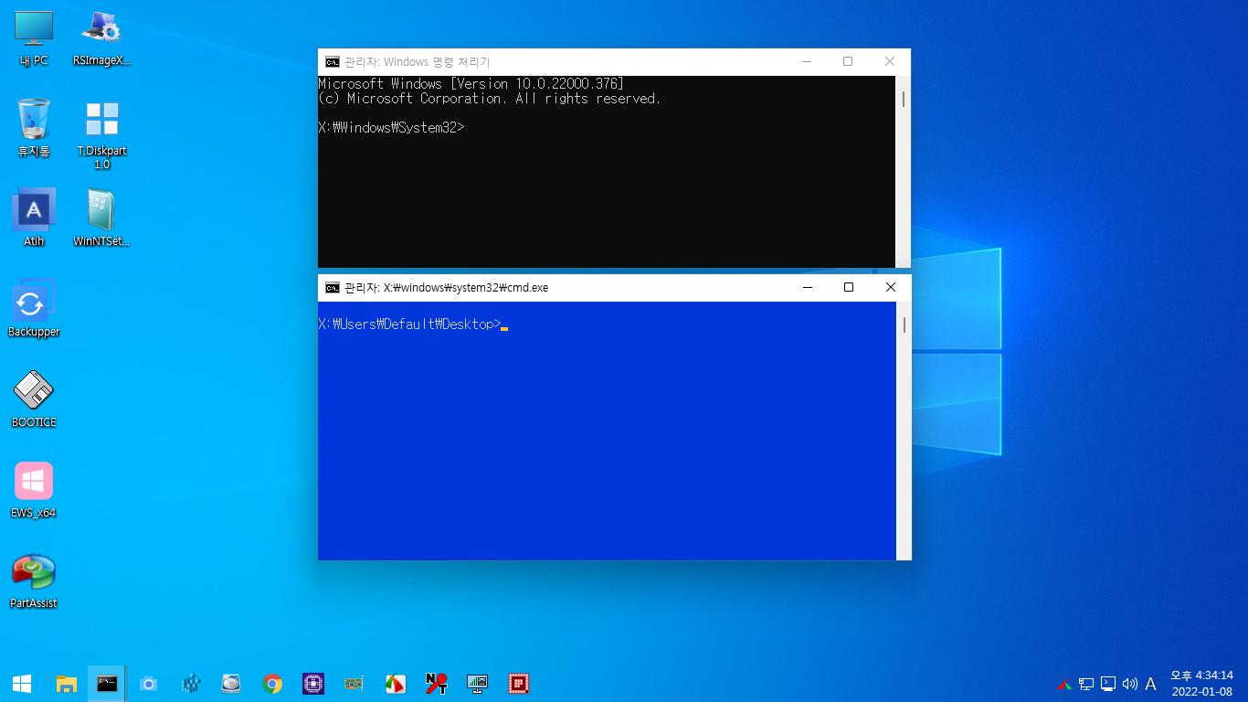The height and width of the screenshot is (702, 1248).
Task: Open the camera capture taskbar icon
Action: point(148,684)
